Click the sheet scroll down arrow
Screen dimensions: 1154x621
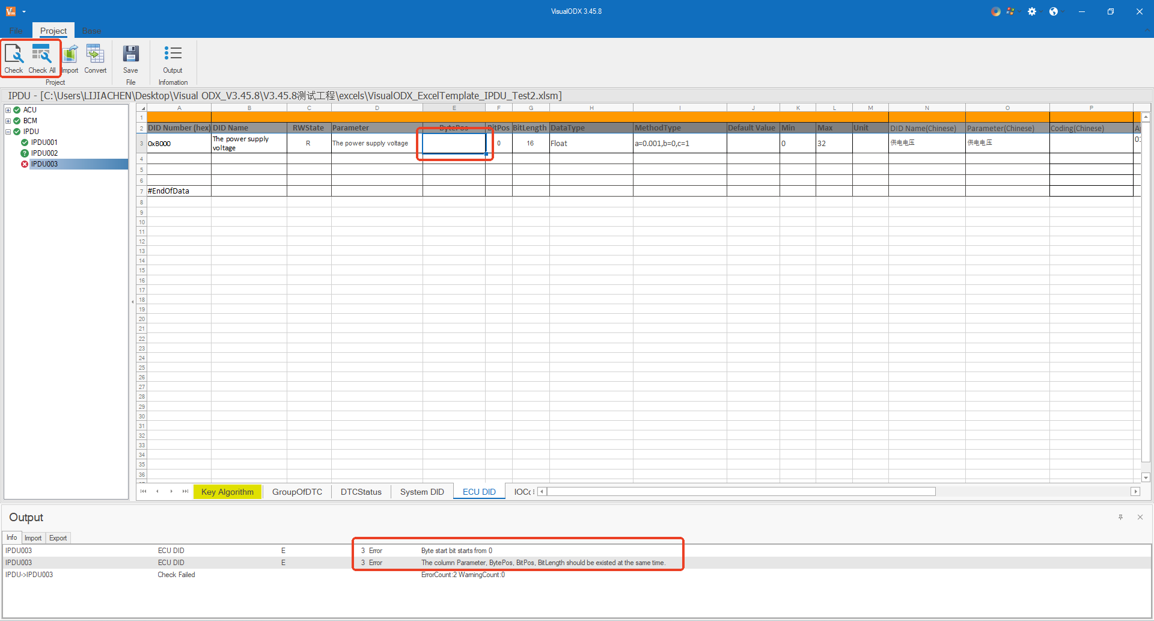click(1146, 478)
